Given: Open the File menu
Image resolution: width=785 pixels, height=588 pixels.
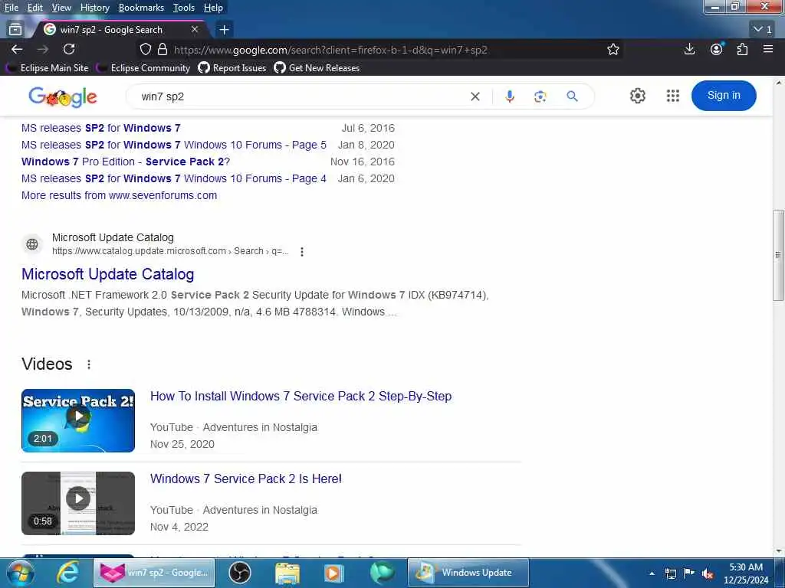Looking at the screenshot, I should [11, 8].
